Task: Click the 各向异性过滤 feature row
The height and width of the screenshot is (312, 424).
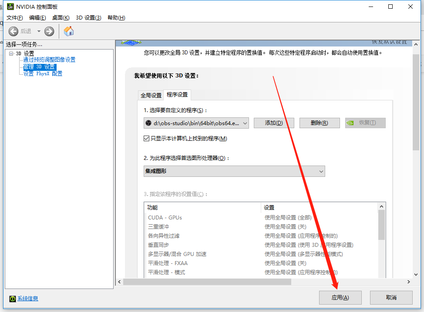Action: 261,236
